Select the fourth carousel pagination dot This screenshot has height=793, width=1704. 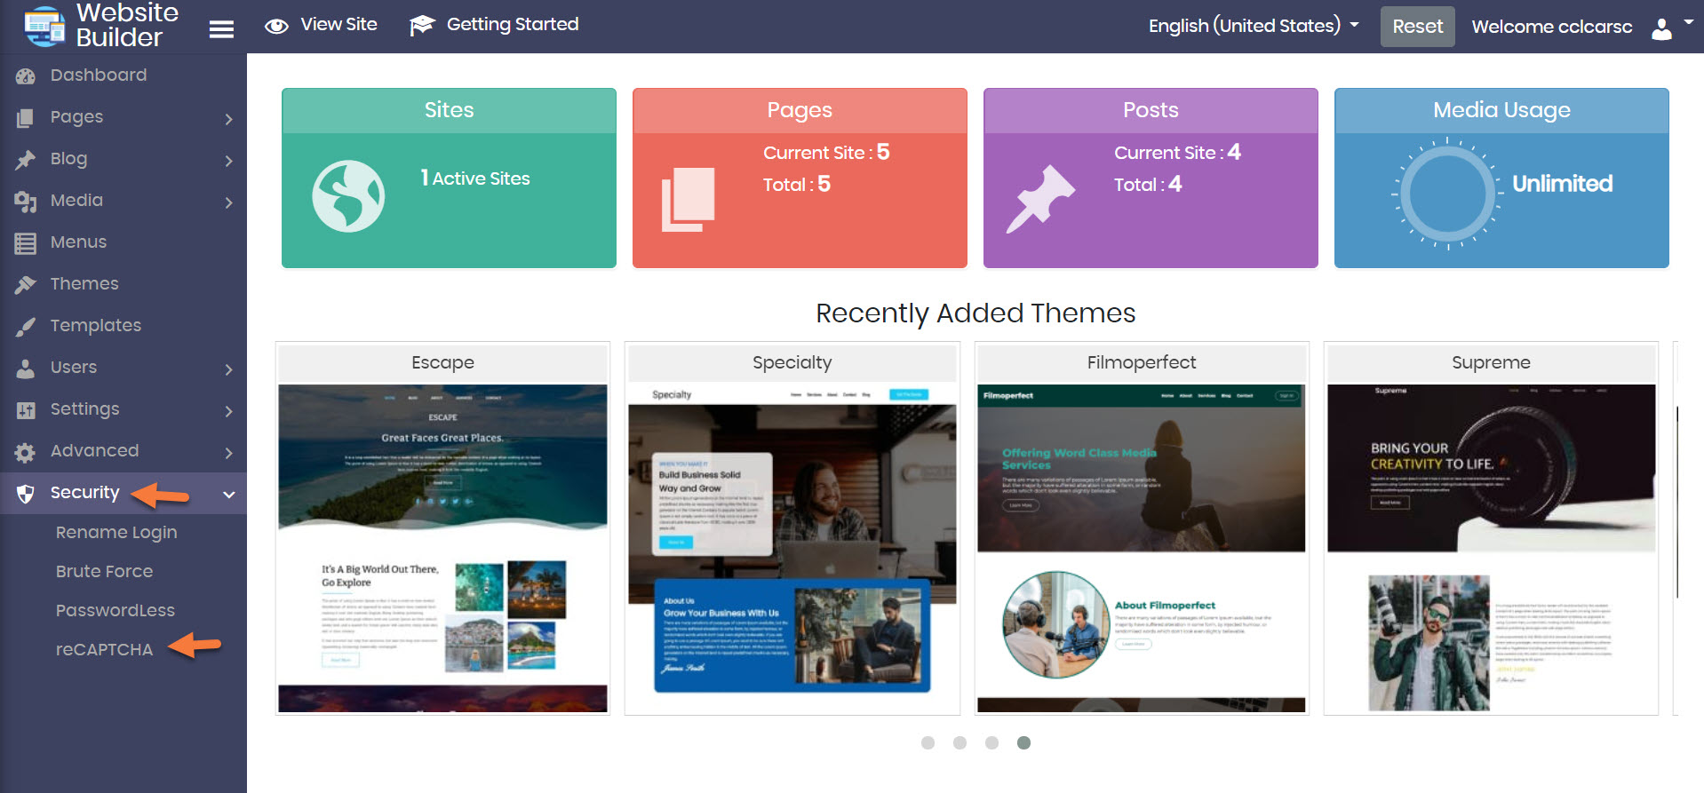pyautogui.click(x=1023, y=742)
